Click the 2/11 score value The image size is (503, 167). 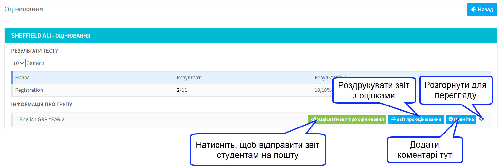(182, 90)
